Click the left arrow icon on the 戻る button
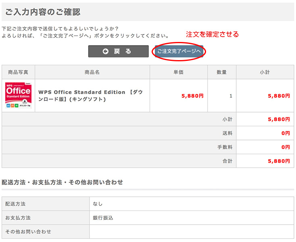Screen dimensions: 296x242 click(105, 51)
